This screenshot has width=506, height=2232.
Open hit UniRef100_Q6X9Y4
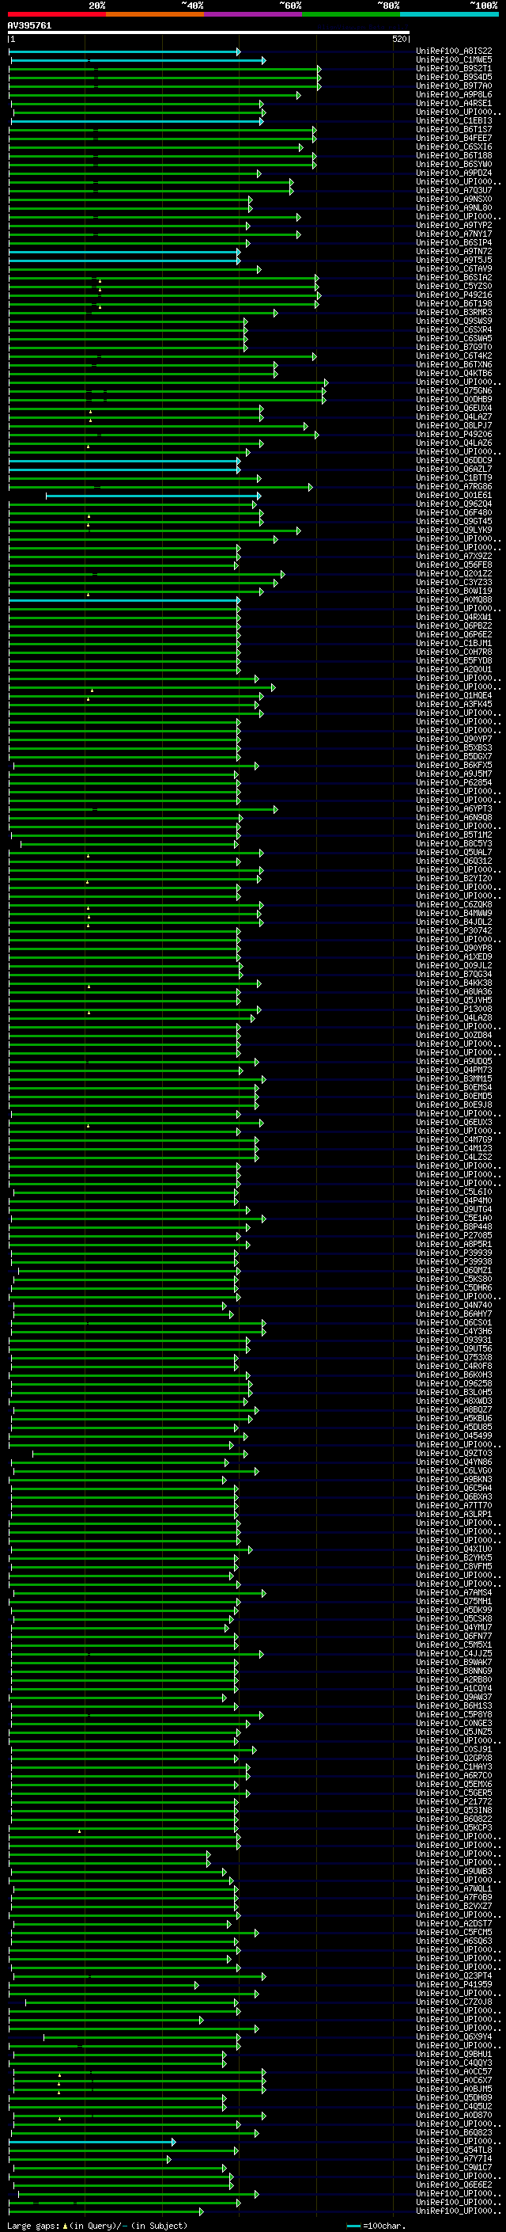point(454,2037)
